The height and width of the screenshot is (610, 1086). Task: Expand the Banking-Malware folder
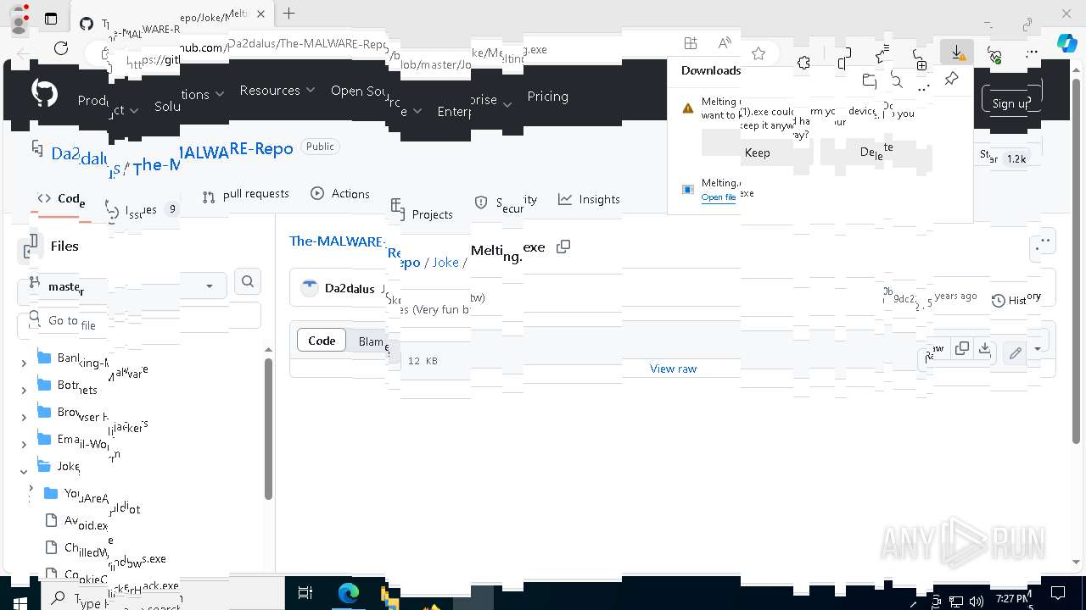24,363
